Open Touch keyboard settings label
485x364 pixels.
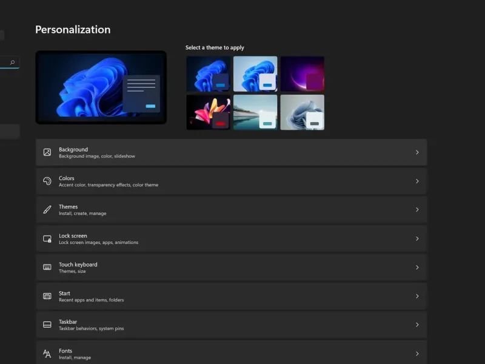coord(78,265)
